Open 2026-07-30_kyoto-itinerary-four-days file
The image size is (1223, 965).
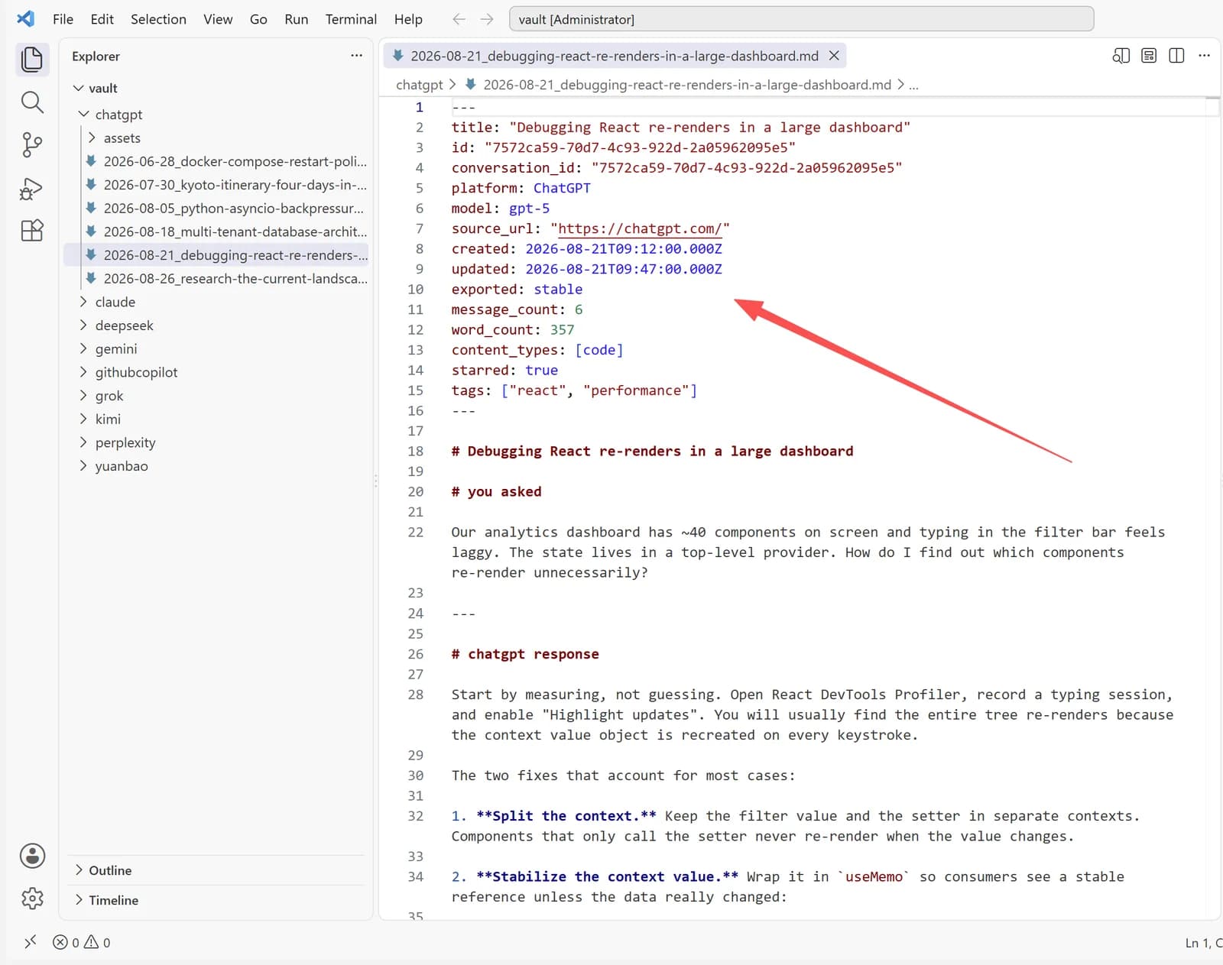click(217, 185)
